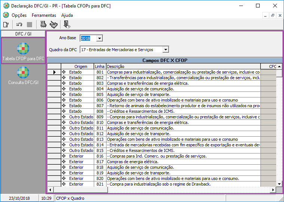Click description of line 814 about exportação

point(183,145)
